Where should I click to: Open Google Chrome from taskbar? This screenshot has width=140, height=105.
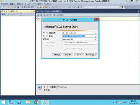tap(36, 102)
